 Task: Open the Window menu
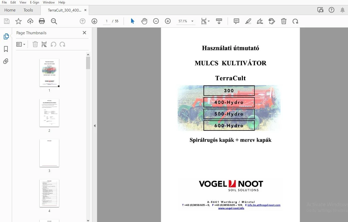click(49, 2)
